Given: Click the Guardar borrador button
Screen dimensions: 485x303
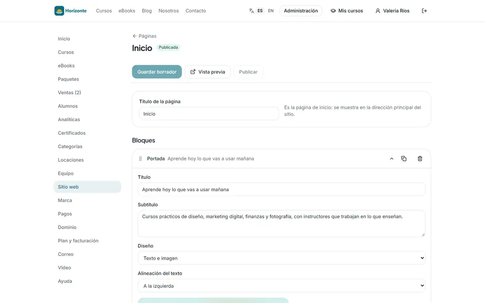Looking at the screenshot, I should tap(157, 72).
